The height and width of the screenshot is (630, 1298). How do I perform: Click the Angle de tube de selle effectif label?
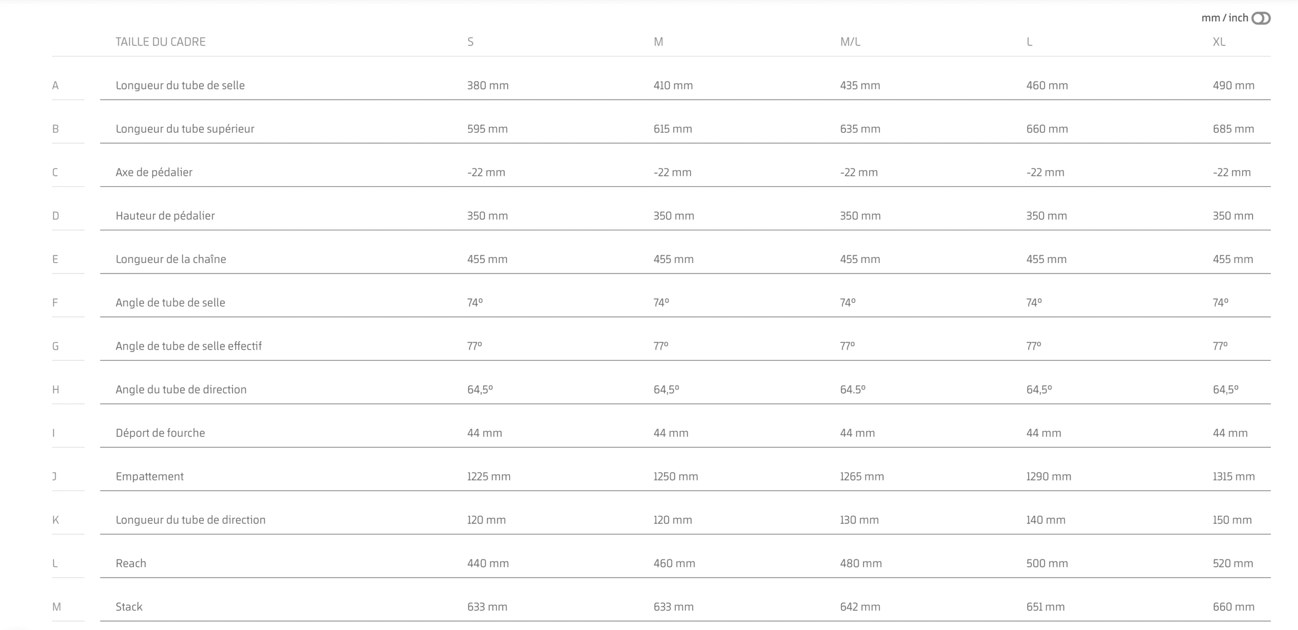pos(189,346)
